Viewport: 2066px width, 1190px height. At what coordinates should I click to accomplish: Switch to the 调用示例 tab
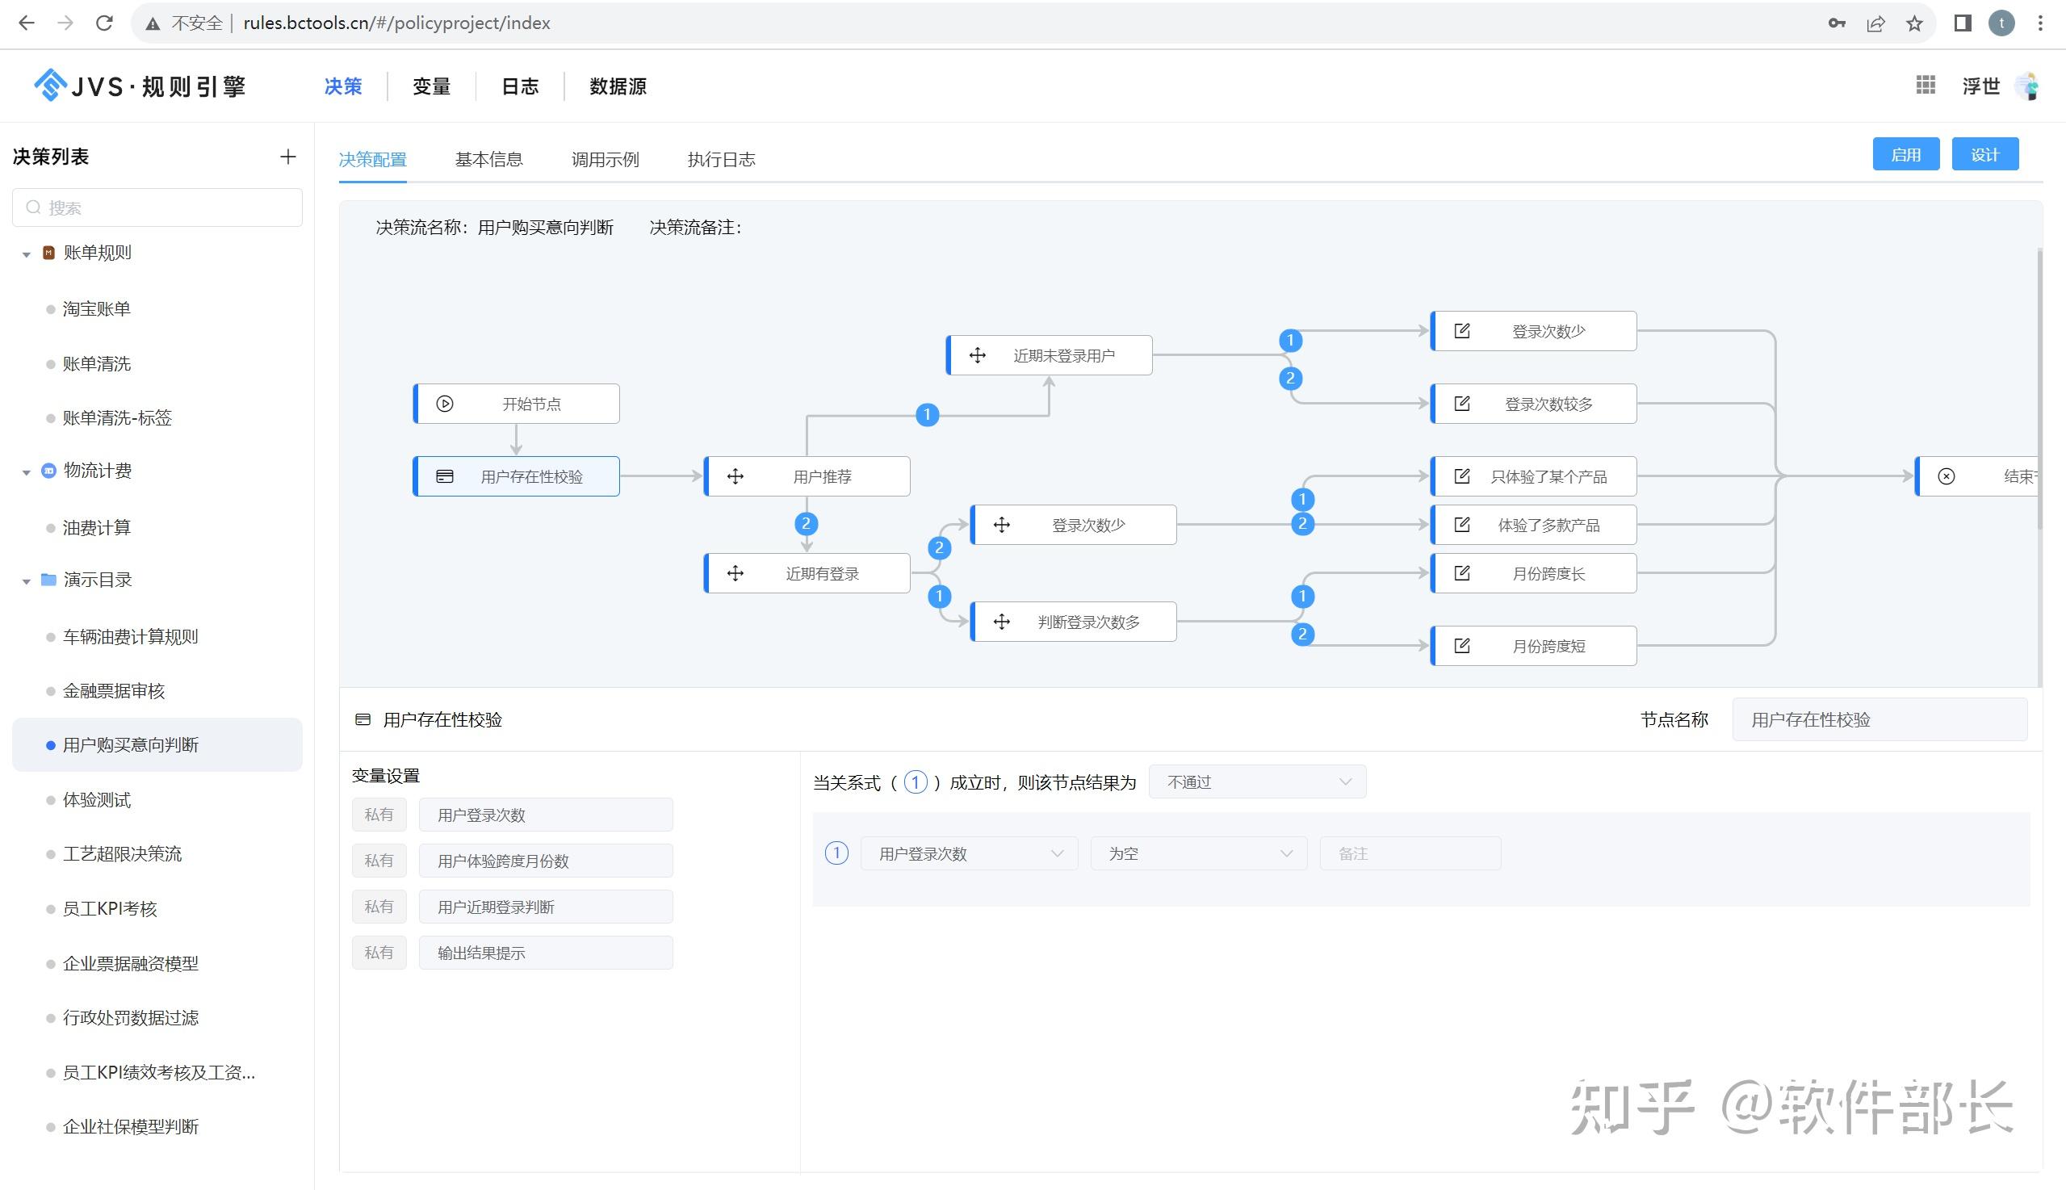pyautogui.click(x=604, y=159)
